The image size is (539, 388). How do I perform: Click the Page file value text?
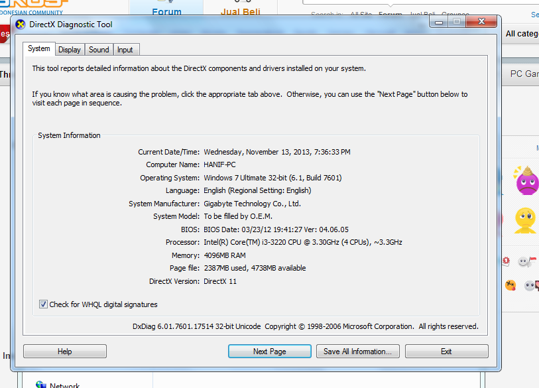(x=255, y=268)
